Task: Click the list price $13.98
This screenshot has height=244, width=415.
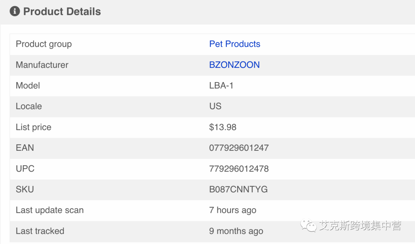Action: [222, 127]
